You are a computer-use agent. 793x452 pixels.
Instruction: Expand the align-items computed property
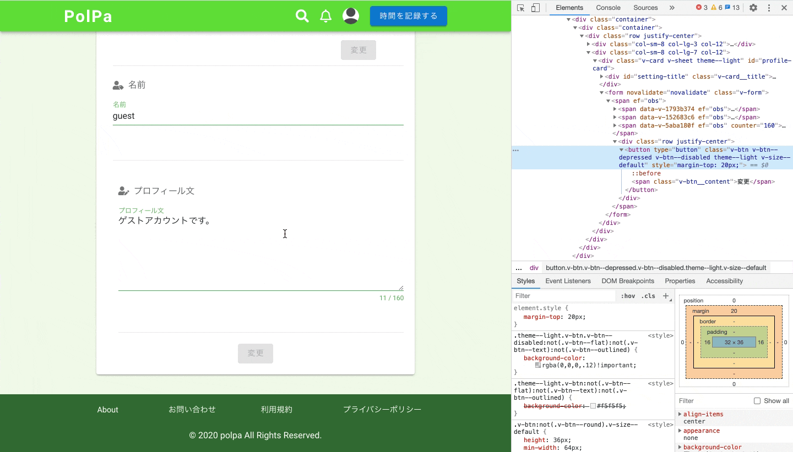click(680, 414)
